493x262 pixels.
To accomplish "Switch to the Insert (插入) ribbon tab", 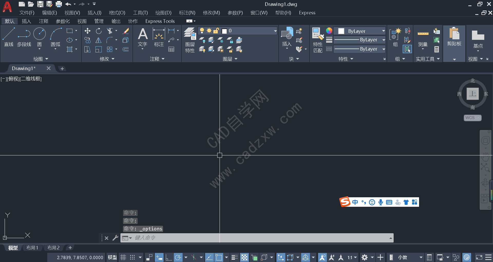I will [26, 21].
